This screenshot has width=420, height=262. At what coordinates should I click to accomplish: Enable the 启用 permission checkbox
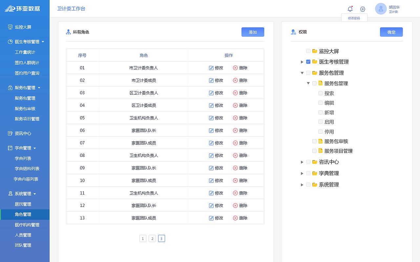pos(320,122)
